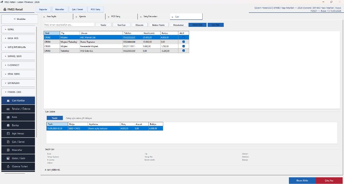Click the Düzenle button
Viewport: 344px width, 184px height.
139,25
